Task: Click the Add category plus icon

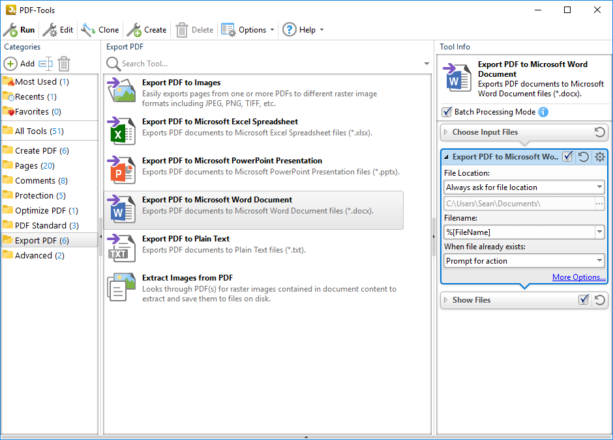Action: pyautogui.click(x=10, y=64)
